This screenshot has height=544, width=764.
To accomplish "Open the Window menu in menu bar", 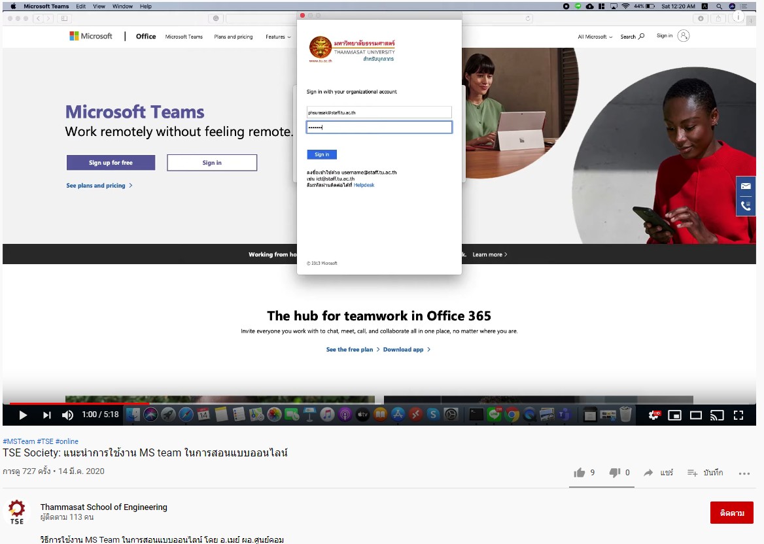I will [122, 7].
